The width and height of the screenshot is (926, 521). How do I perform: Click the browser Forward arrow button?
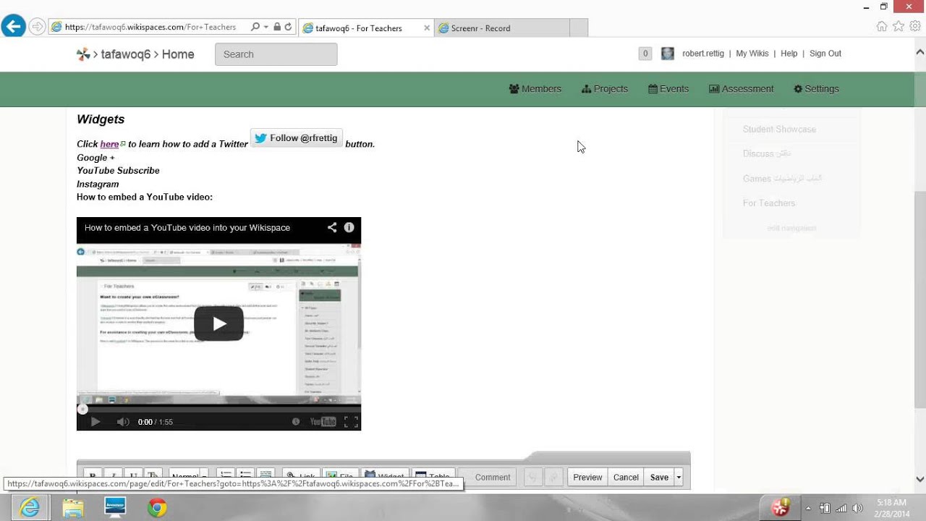pos(37,27)
